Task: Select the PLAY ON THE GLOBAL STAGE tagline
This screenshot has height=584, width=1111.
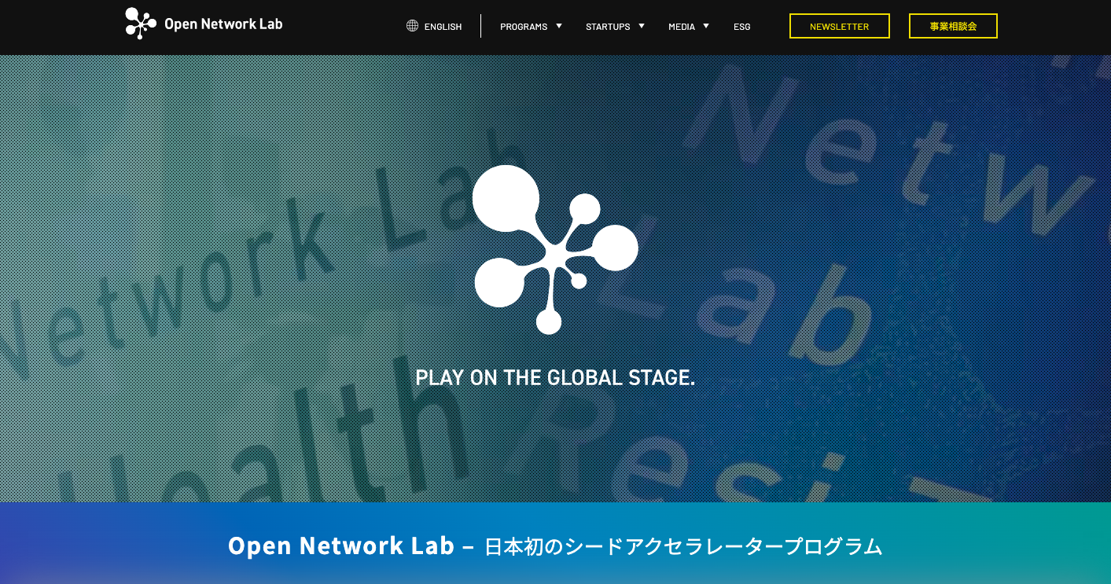Action: (x=555, y=378)
